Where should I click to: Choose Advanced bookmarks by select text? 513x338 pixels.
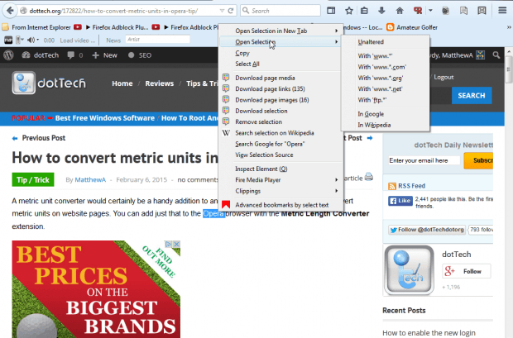click(x=281, y=205)
